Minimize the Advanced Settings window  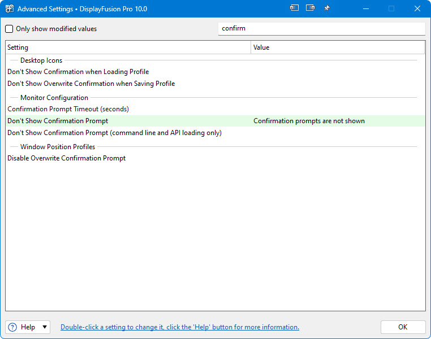(x=365, y=8)
